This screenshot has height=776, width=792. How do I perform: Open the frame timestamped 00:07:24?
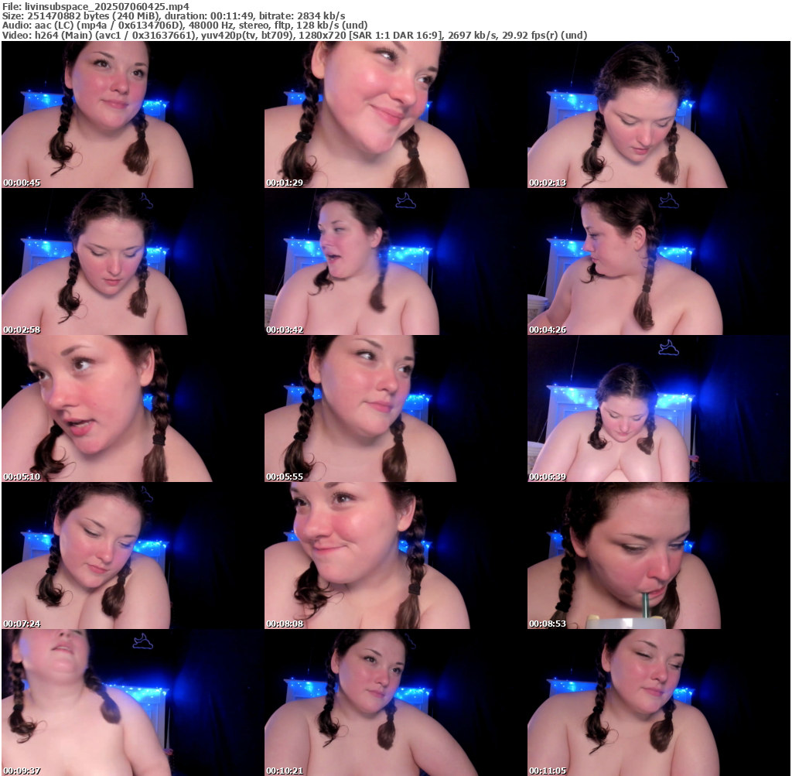click(132, 556)
